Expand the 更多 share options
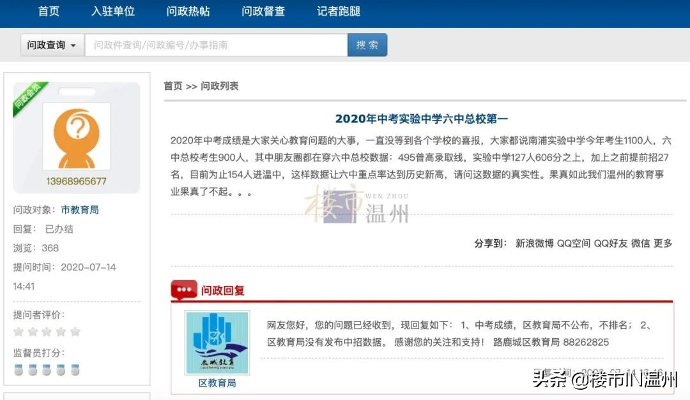The image size is (690, 400). (663, 243)
